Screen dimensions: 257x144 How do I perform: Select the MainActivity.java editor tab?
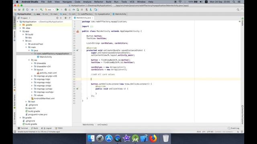click(84, 18)
